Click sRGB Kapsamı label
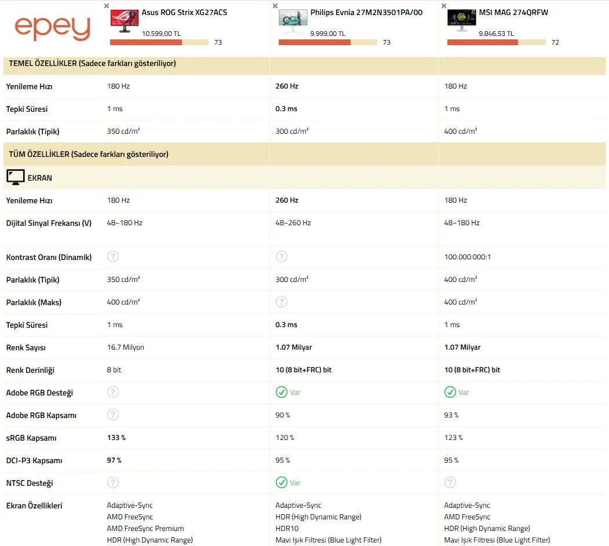 click(x=31, y=438)
